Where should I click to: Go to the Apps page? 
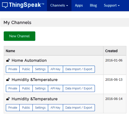tap(79, 5)
